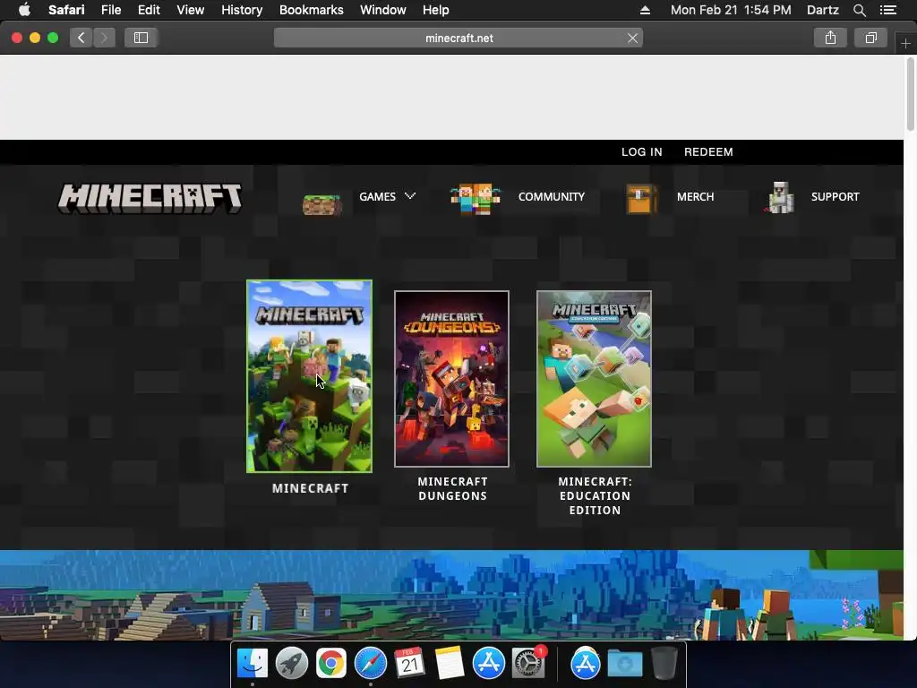Open the COMMUNITY navigation link
This screenshot has width=917, height=688.
coord(551,196)
